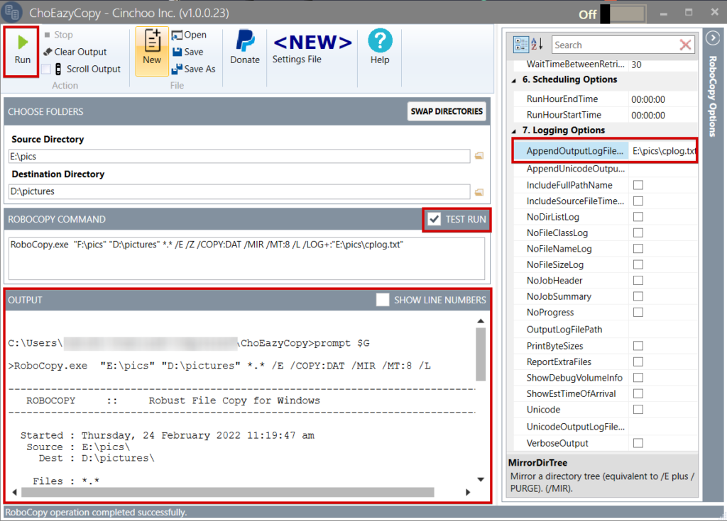Collapse the Scheduling Options group
Screen dimensions: 727x521
point(515,81)
